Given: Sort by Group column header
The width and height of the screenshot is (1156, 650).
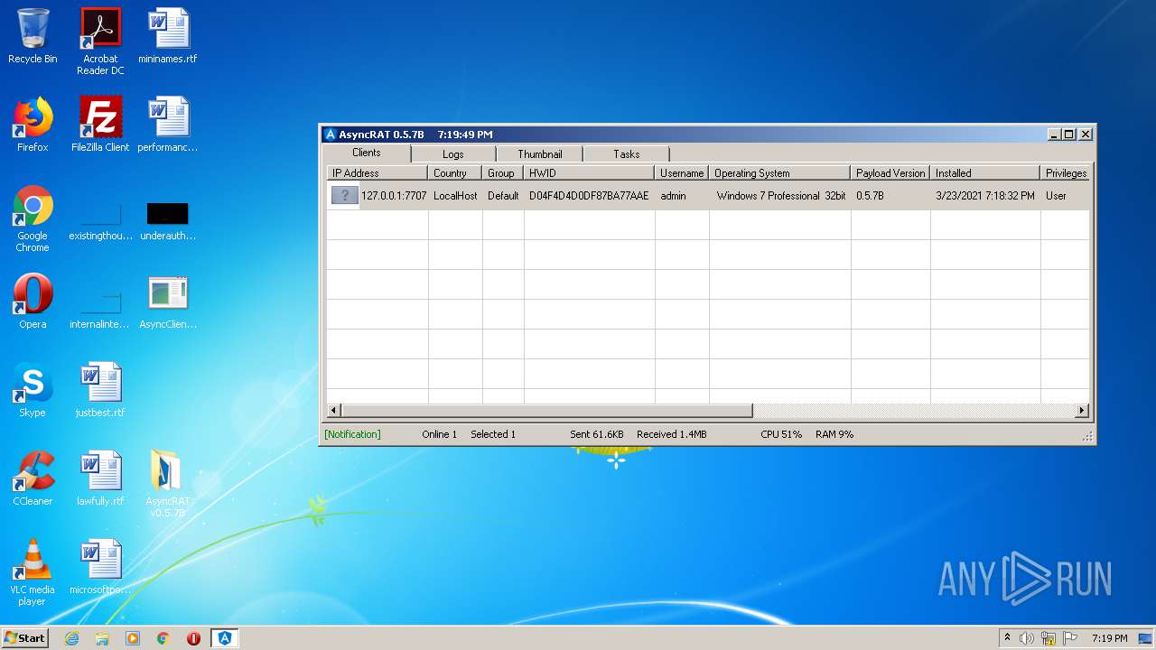Looking at the screenshot, I should click(503, 172).
